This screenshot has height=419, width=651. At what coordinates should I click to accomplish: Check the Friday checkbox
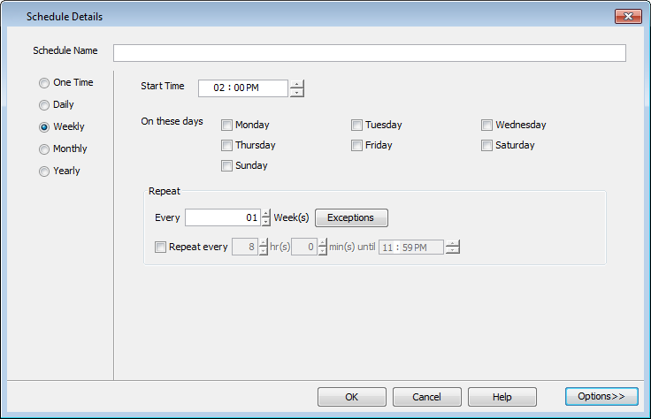[357, 146]
